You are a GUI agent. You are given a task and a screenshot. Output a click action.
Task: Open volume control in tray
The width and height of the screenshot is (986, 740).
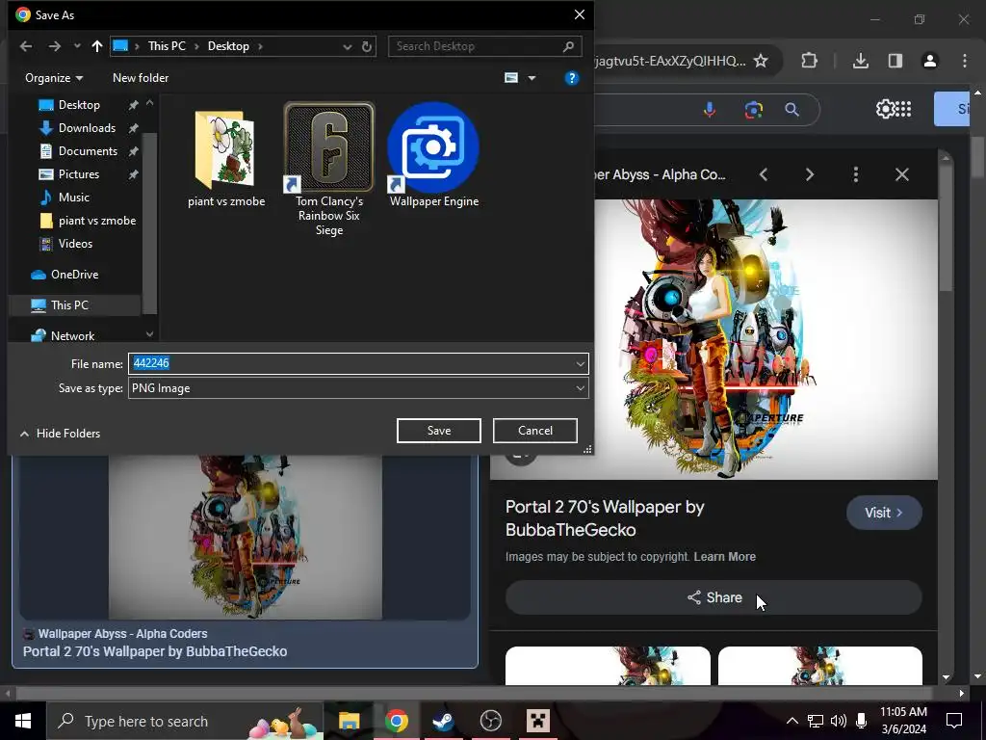tap(838, 721)
